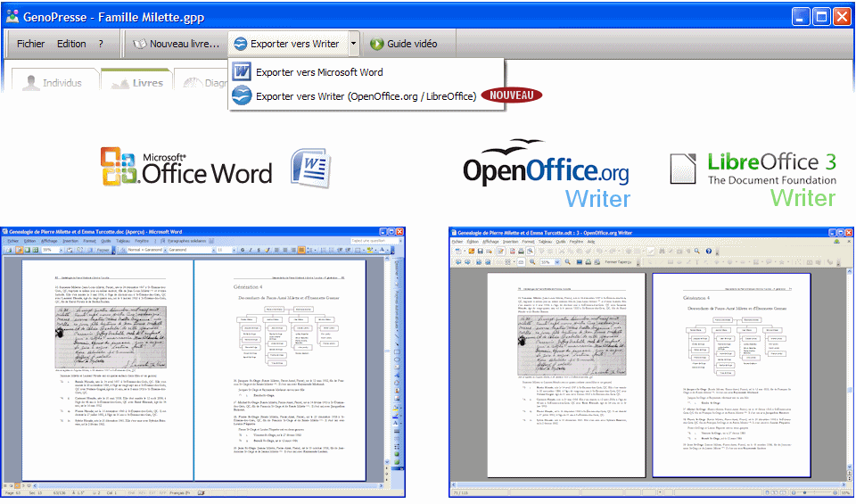Open the Affichage menu in the Word window
The width and height of the screenshot is (856, 504).
tap(49, 241)
